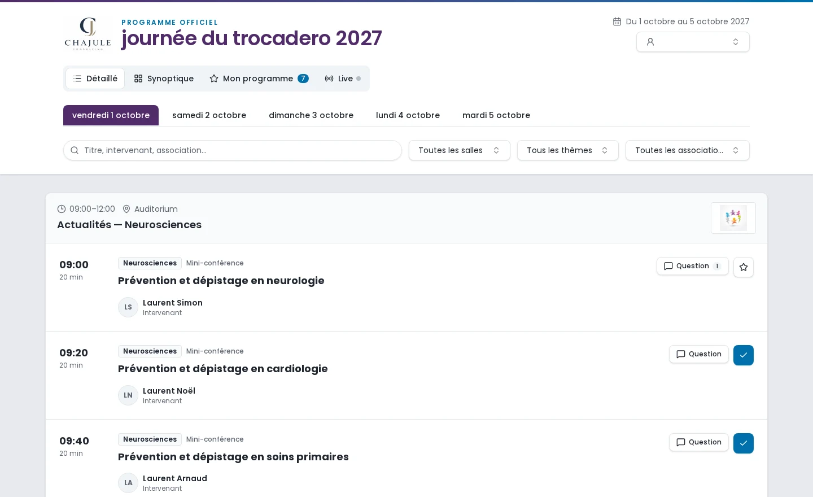Click the clock icon next to 09:00–12:00
Viewport: 813px width, 497px height.
point(62,209)
